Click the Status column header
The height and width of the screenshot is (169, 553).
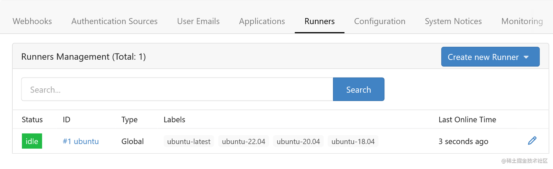[32, 120]
